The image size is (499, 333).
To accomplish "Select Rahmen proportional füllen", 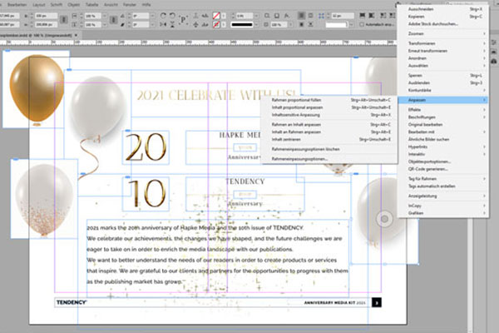I will tap(330, 100).
